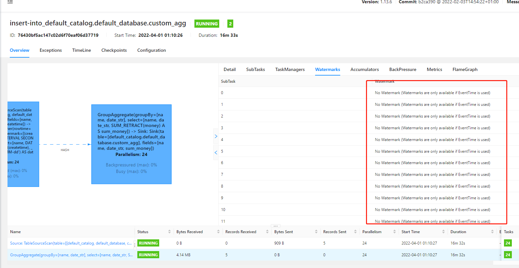
Task: Open the TimeLine tab
Action: click(x=82, y=50)
